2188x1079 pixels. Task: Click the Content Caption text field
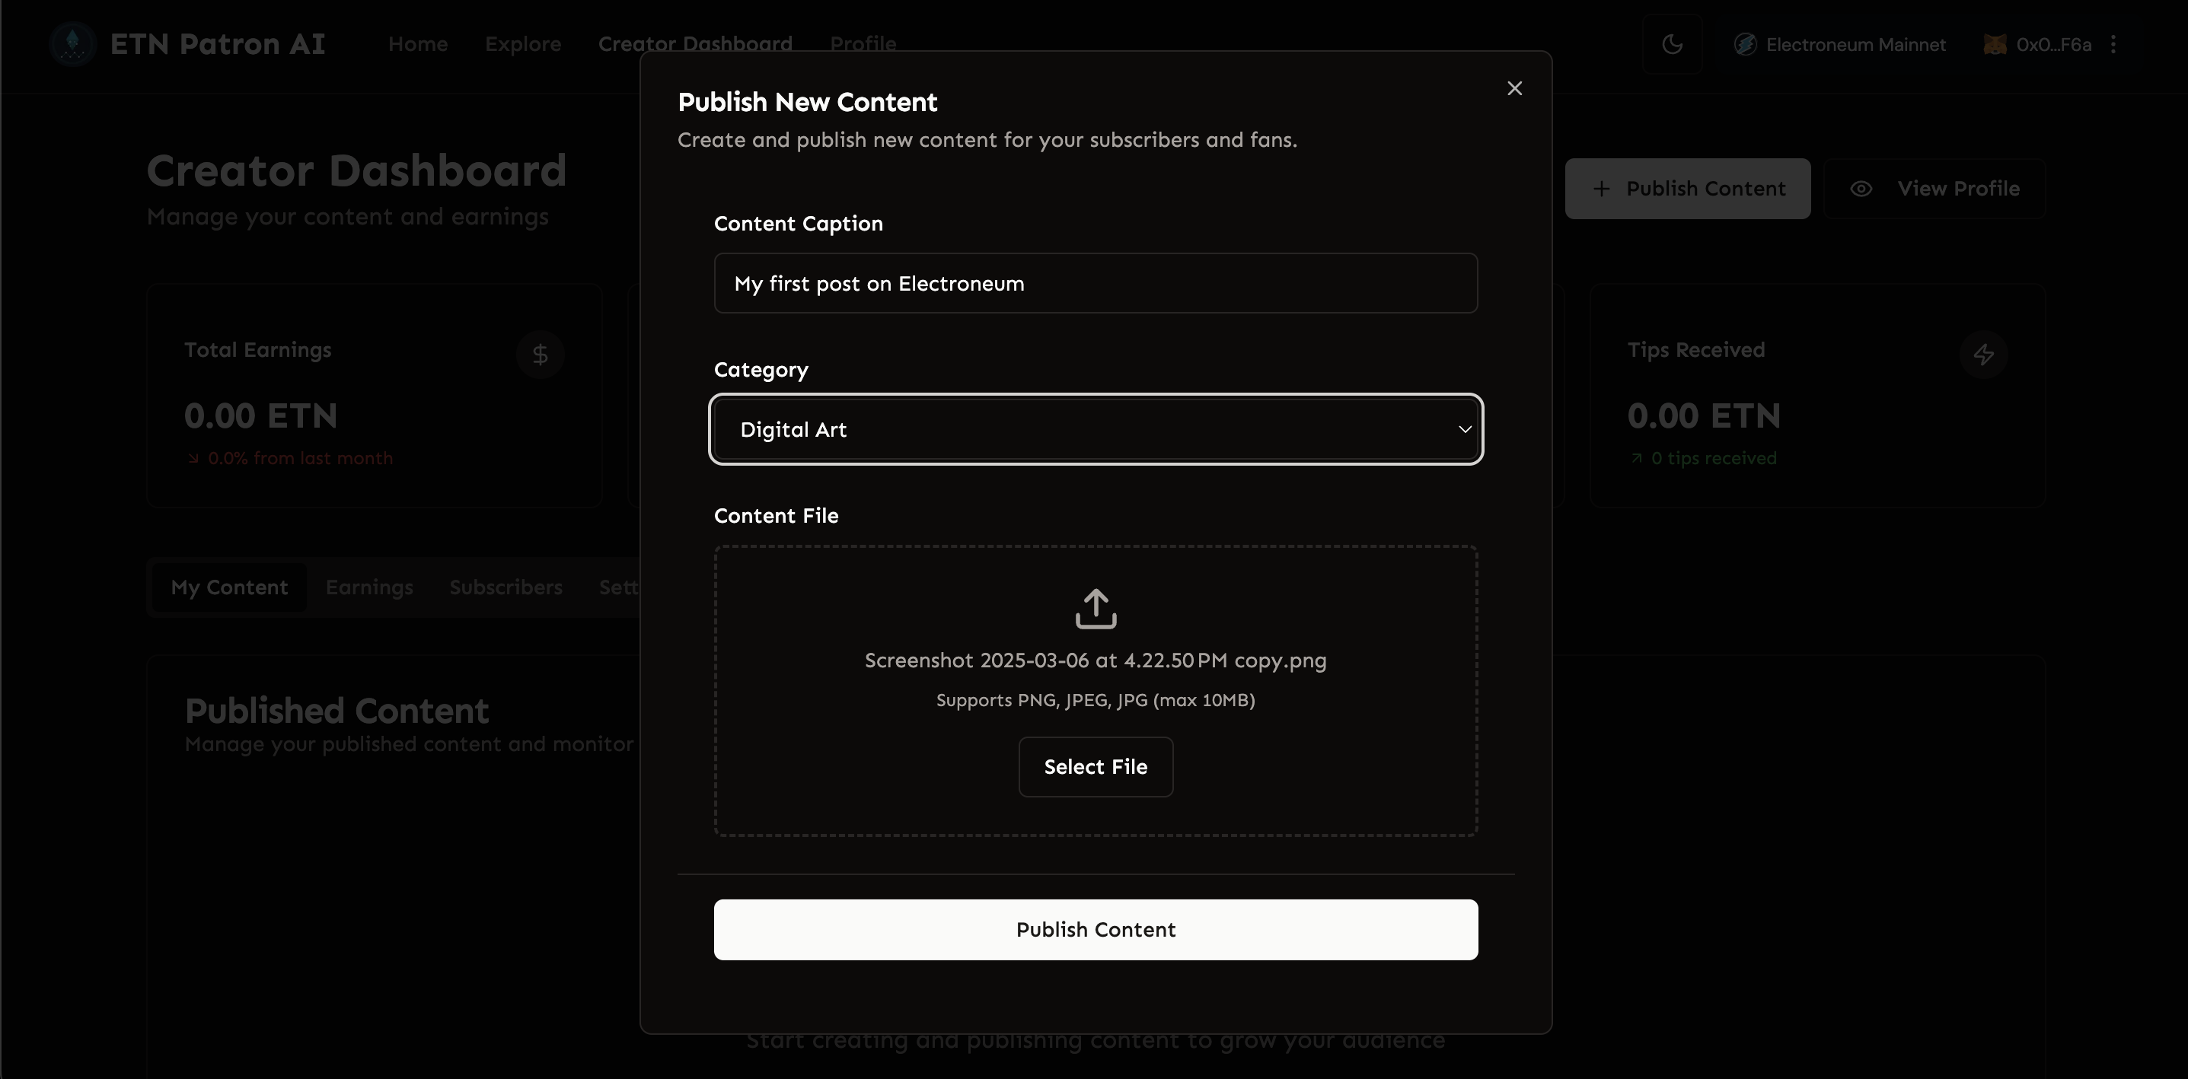[x=1095, y=284]
